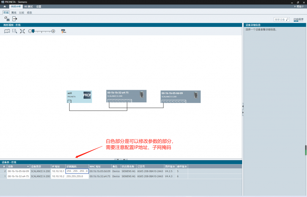Image resolution: width=307 pixels, height=197 pixels.
Task: Click the 订货号 column header
Action: coord(150,166)
